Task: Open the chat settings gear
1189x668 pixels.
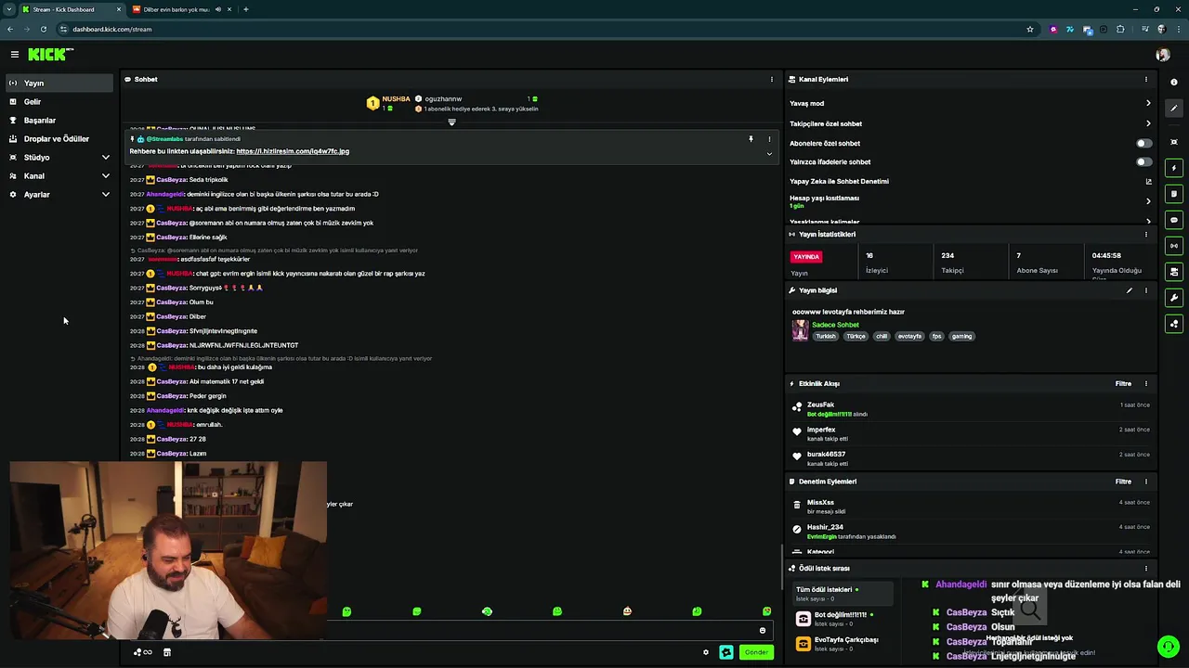Action: pos(705,652)
